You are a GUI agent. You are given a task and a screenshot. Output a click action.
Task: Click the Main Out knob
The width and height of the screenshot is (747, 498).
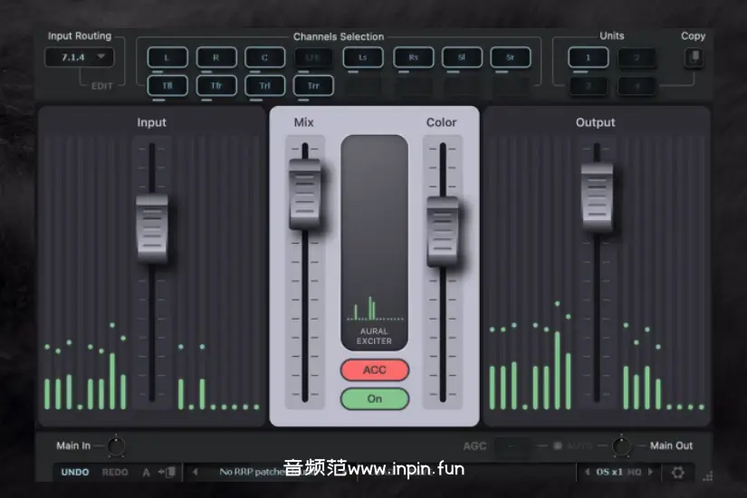621,446
